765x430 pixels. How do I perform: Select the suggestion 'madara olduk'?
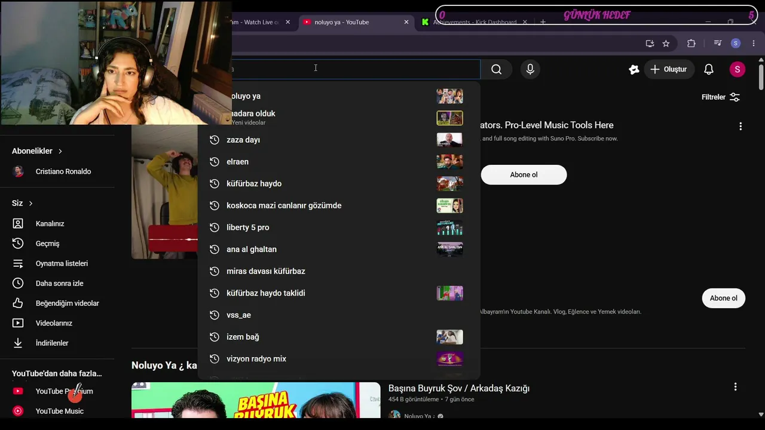(339, 118)
